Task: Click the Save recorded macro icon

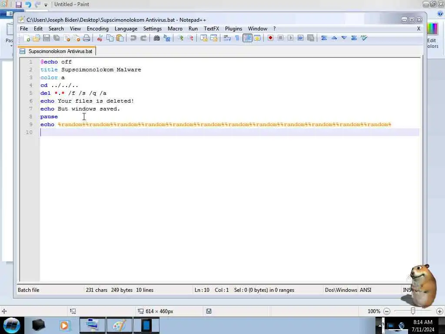Action: click(x=311, y=38)
